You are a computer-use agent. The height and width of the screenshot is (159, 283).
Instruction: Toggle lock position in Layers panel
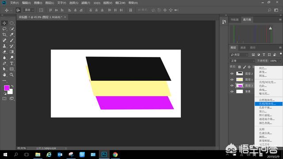click(x=249, y=67)
